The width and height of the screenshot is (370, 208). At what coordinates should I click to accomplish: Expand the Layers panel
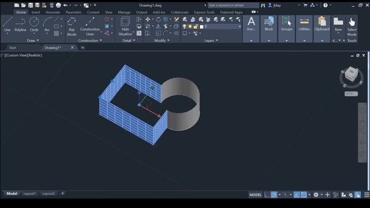pyautogui.click(x=211, y=40)
